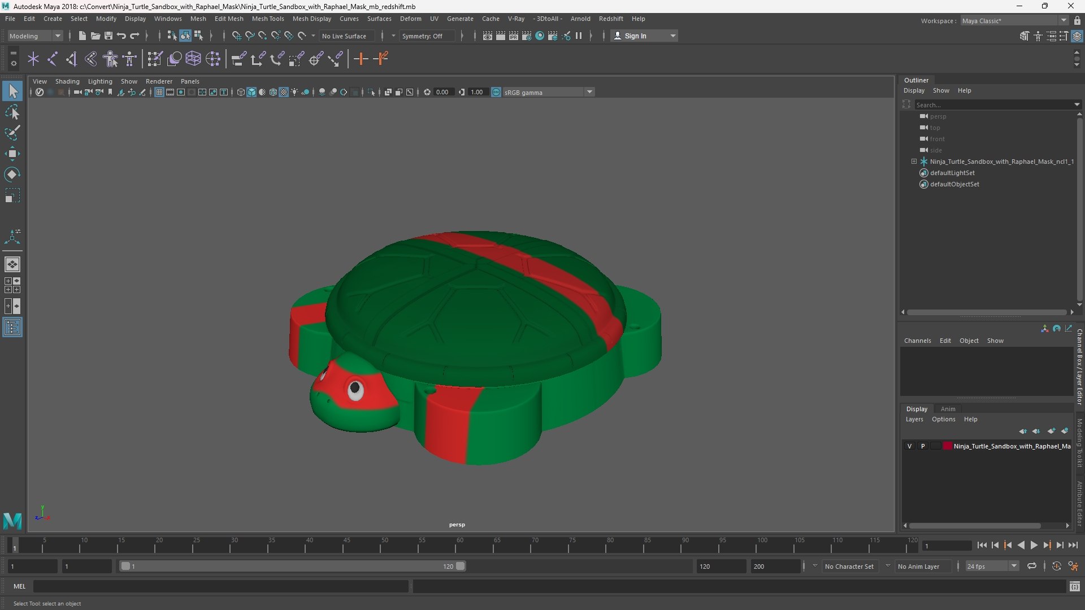Viewport: 1085px width, 610px height.
Task: Expand Ninja_Turtle_Sandbox node in Outliner
Action: 914,162
